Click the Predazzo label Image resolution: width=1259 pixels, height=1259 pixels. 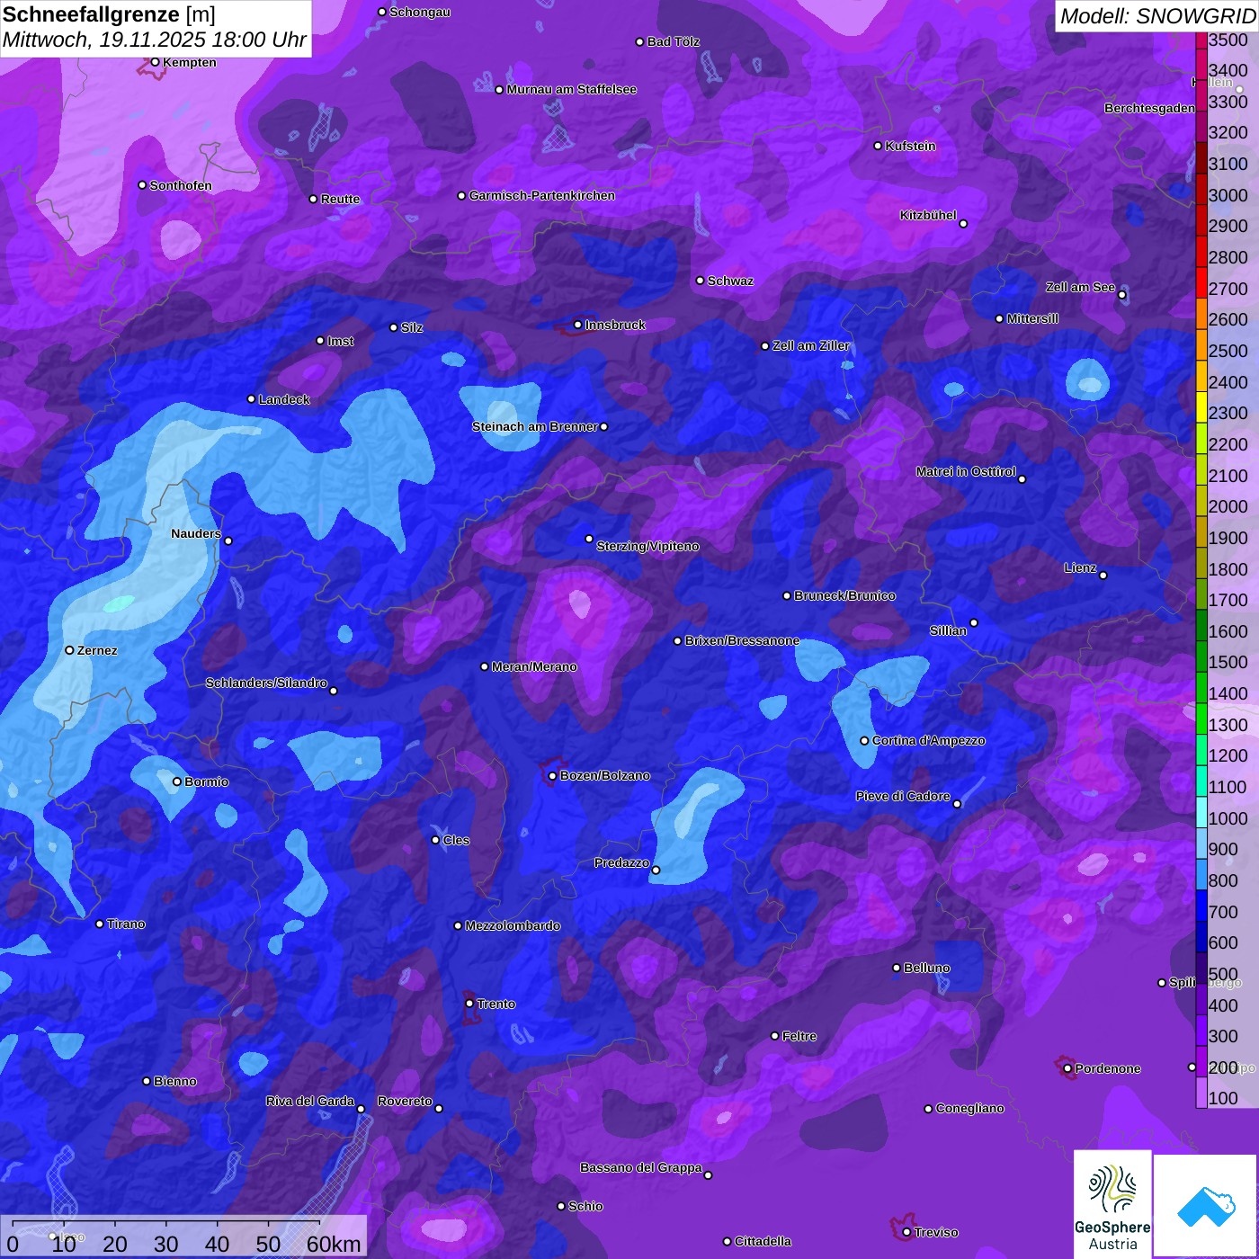(x=621, y=862)
